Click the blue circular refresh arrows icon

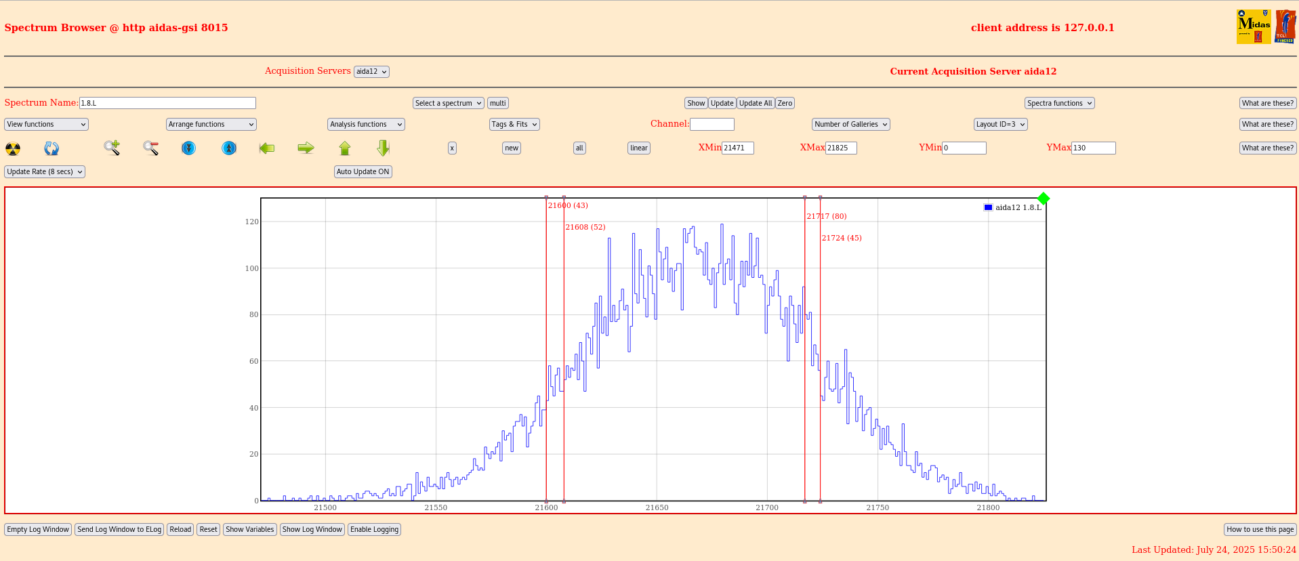(x=51, y=148)
